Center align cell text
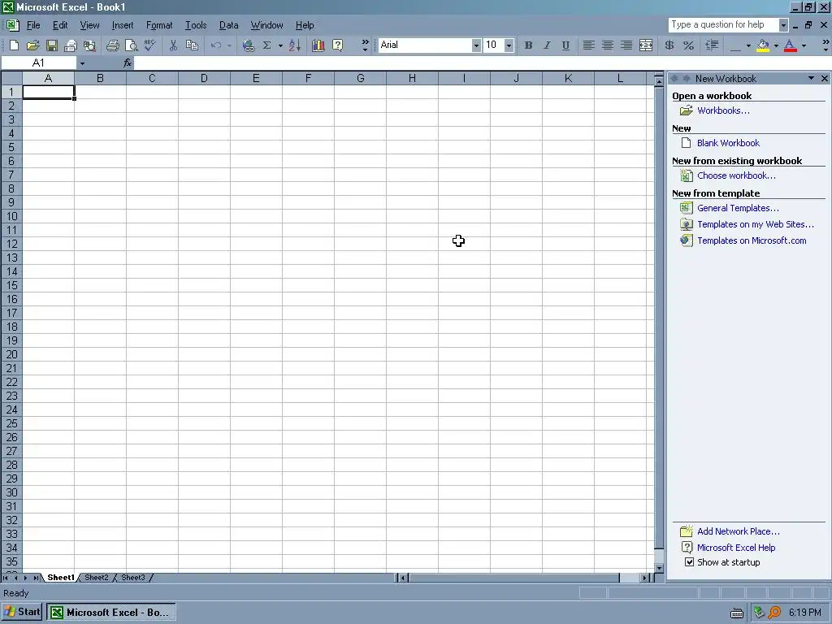The image size is (832, 624). tap(608, 45)
